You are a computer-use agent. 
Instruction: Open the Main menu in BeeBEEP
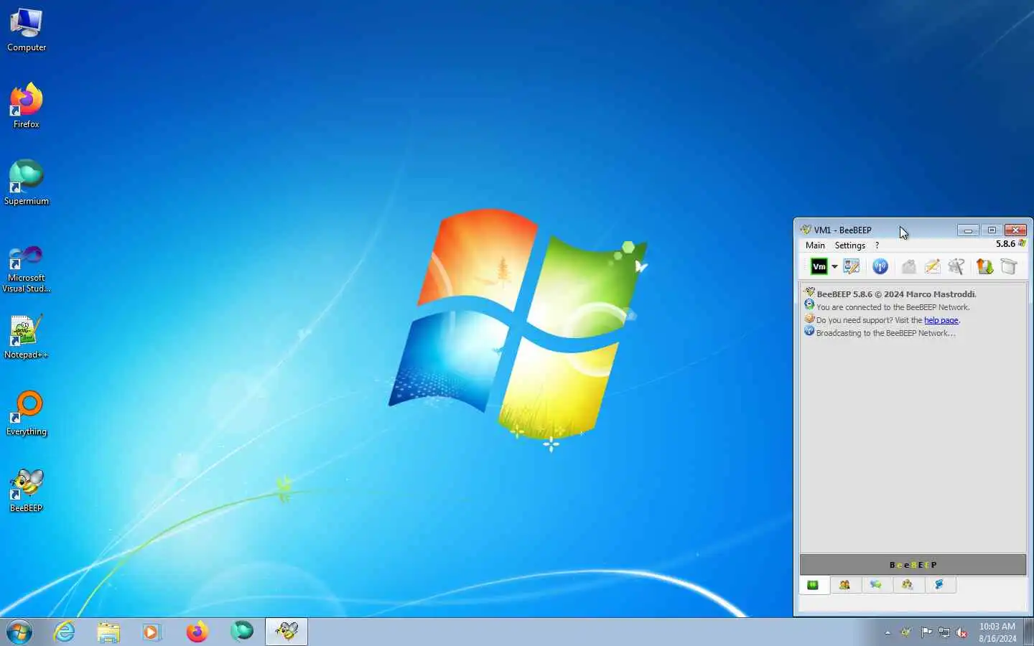815,245
